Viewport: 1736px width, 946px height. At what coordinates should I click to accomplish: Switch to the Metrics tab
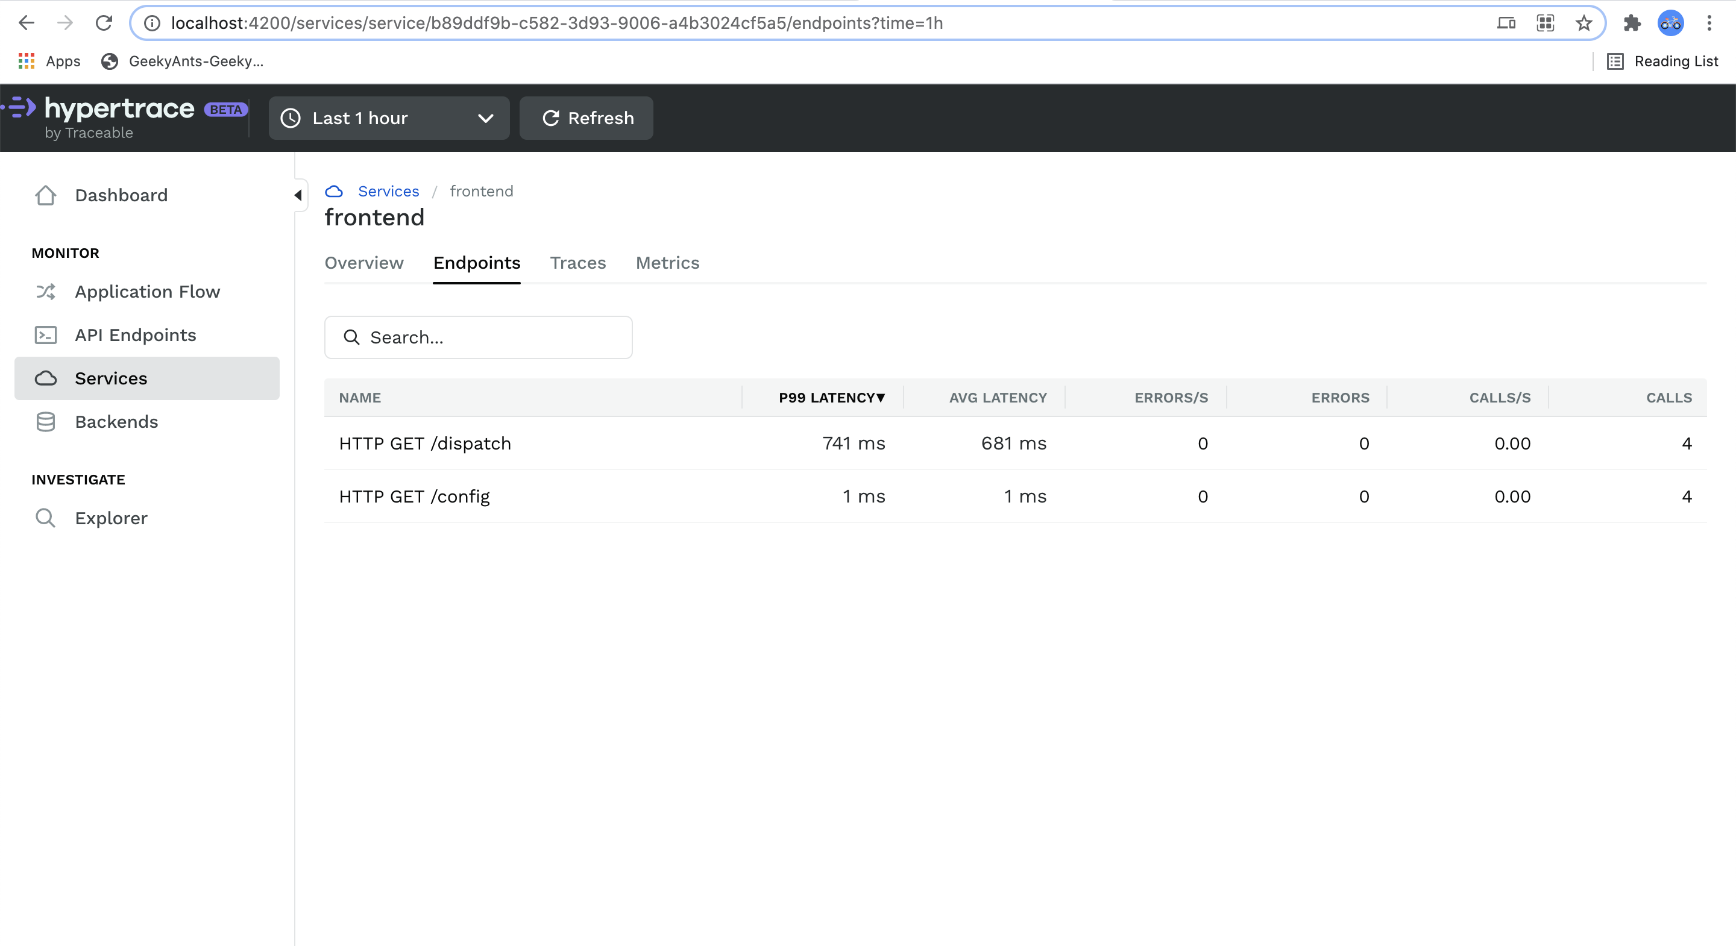tap(667, 263)
